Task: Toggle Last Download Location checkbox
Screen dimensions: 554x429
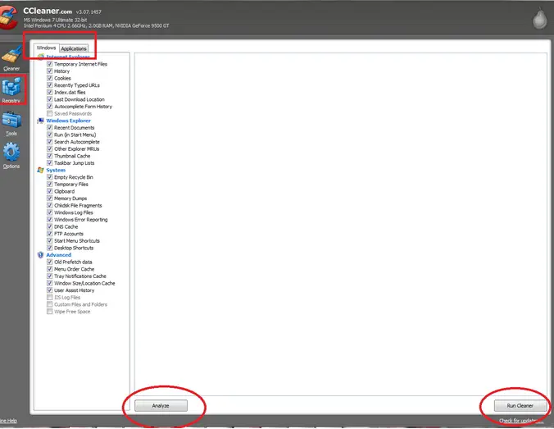Action: [50, 99]
